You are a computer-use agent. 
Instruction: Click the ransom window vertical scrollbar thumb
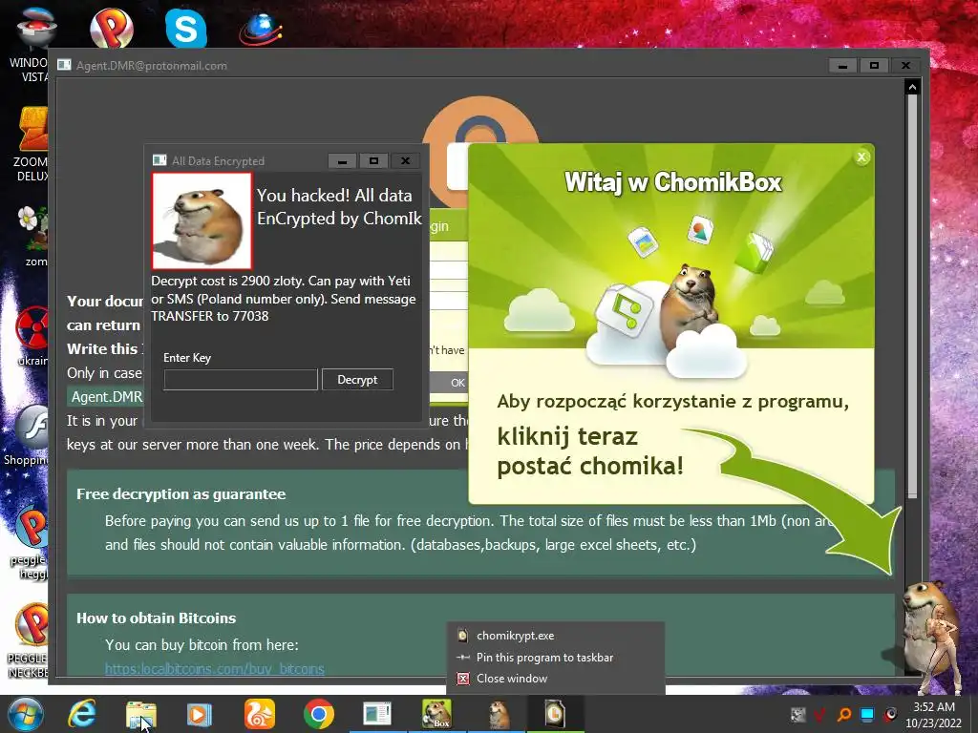[x=912, y=296]
